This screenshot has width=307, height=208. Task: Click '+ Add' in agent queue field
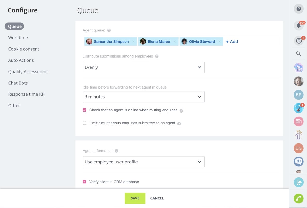232,42
